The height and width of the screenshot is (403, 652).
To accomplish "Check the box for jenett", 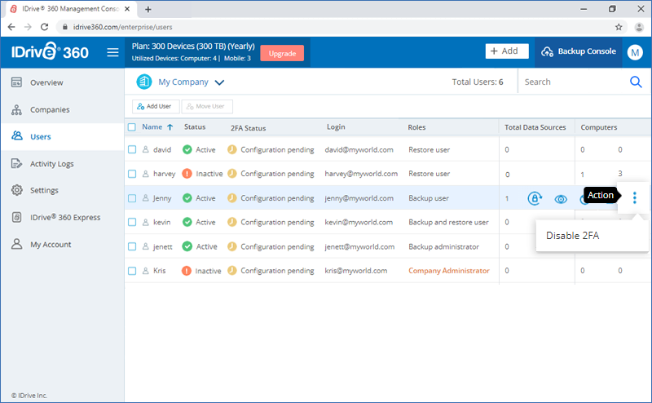I will pyautogui.click(x=132, y=246).
